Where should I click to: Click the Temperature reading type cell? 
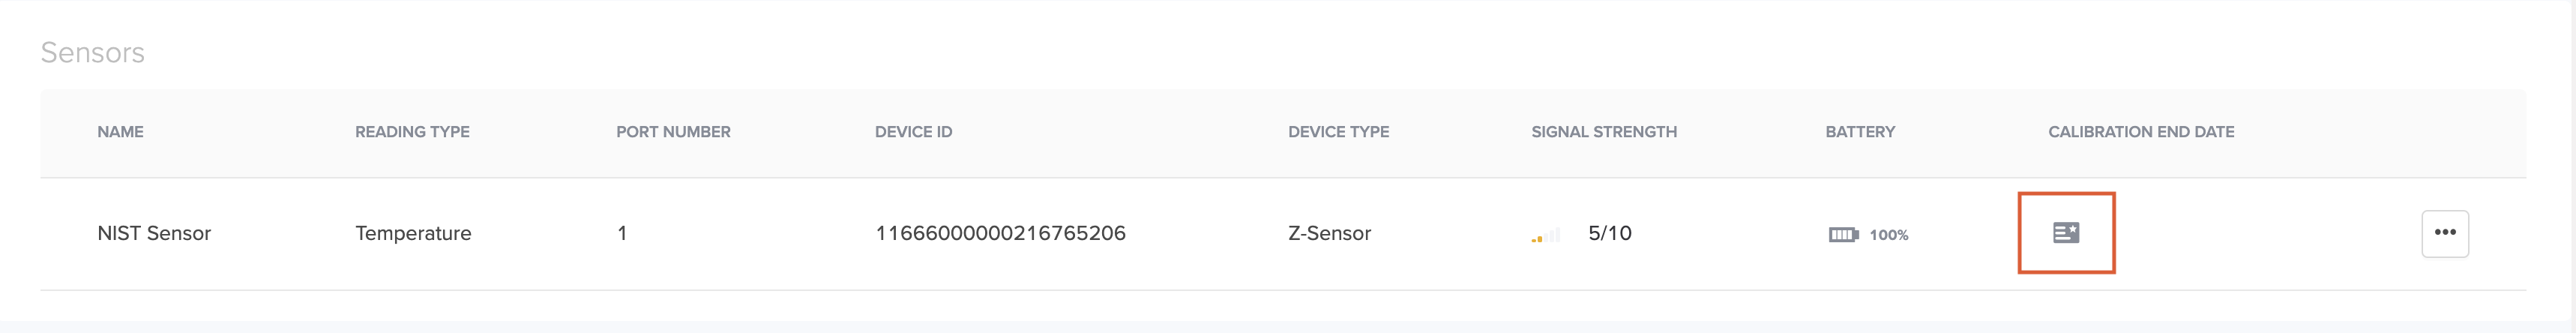point(413,233)
